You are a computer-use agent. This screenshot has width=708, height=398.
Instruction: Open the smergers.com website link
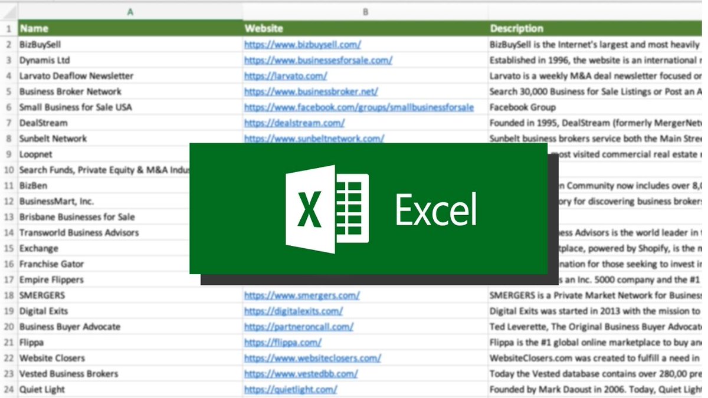302,295
